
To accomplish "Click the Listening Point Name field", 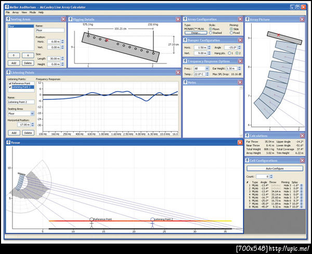I will (x=21, y=102).
